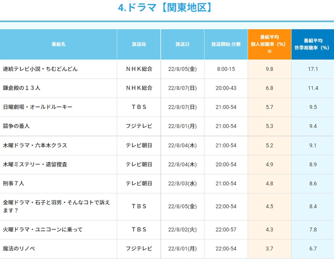This screenshot has height=259, width=334.
Task: Click the time slot '20:00-43'
Action: (x=226, y=88)
